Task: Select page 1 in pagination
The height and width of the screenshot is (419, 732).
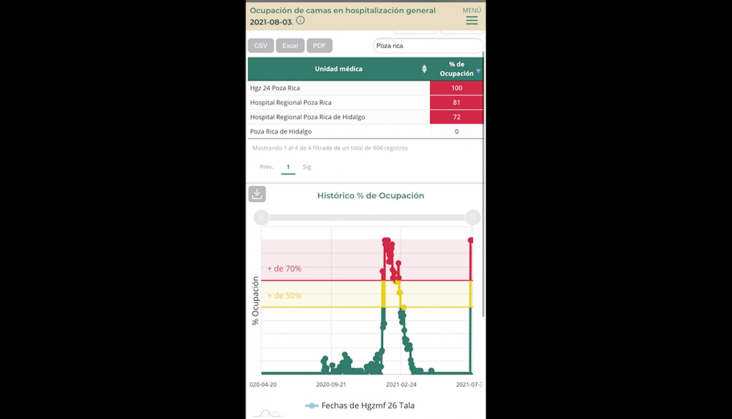Action: (x=288, y=166)
